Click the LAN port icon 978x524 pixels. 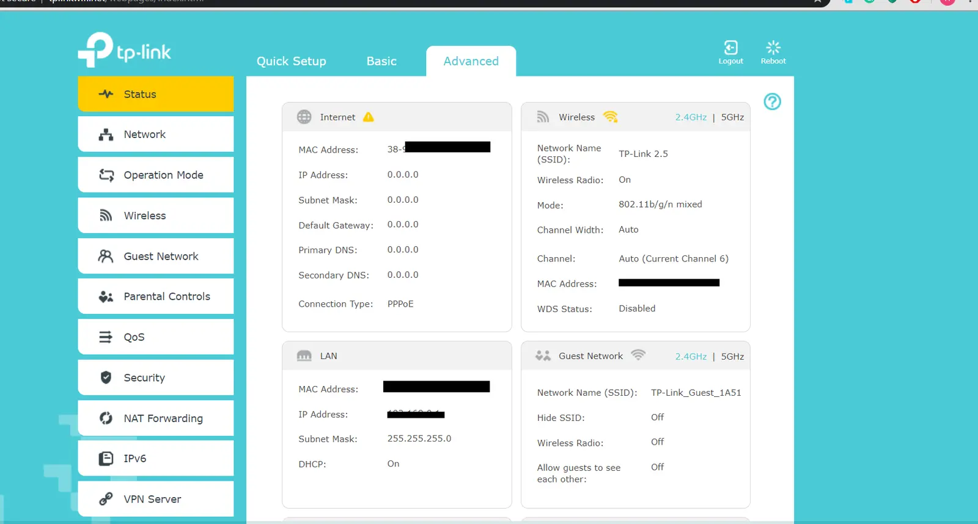(x=304, y=356)
